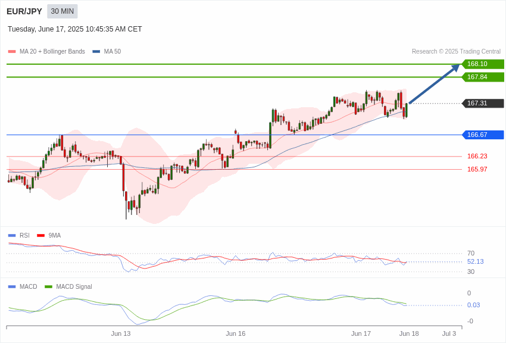Select the 168.10 green resistance price tag
Screen dimensions: 506x343
(x=483, y=64)
